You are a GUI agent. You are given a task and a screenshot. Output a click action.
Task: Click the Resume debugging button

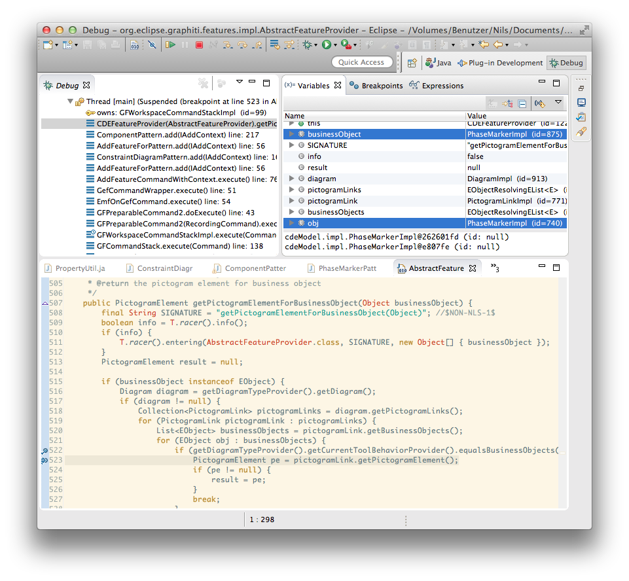click(x=170, y=44)
